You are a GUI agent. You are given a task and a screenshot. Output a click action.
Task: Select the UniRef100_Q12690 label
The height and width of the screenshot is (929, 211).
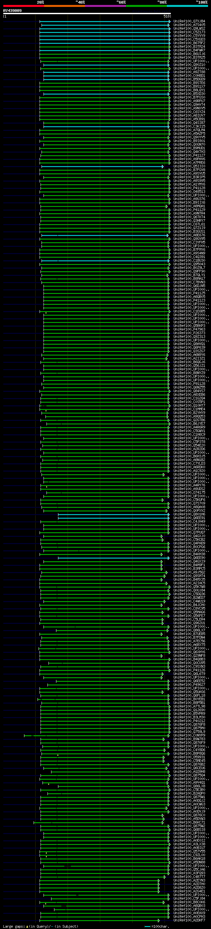coord(189,710)
